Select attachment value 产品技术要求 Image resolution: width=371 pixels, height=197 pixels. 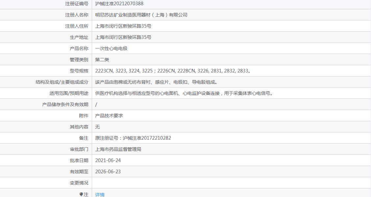[109, 115]
